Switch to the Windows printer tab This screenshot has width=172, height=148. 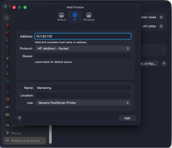coord(89,16)
